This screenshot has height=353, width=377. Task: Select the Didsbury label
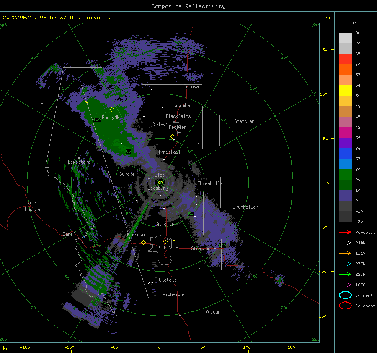point(158,188)
